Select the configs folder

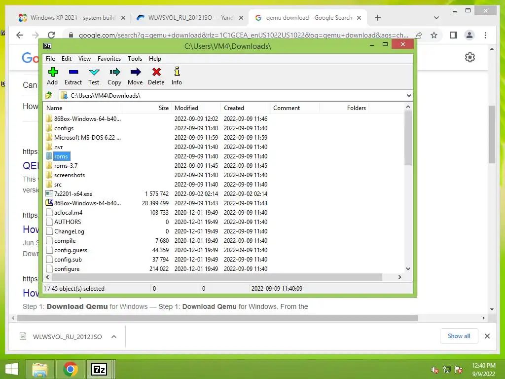tap(64, 128)
